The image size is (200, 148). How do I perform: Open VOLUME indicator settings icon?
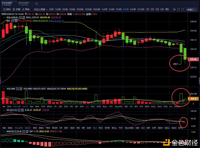coord(18,89)
